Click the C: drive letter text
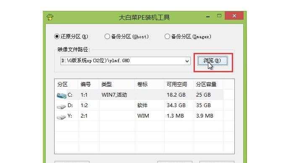 (x=70, y=95)
